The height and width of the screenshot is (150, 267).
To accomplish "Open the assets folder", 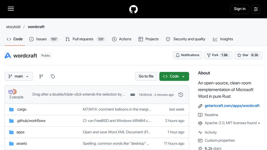I will [22, 144].
